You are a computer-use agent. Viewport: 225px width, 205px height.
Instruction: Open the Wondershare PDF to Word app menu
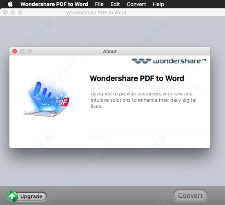pos(54,4)
